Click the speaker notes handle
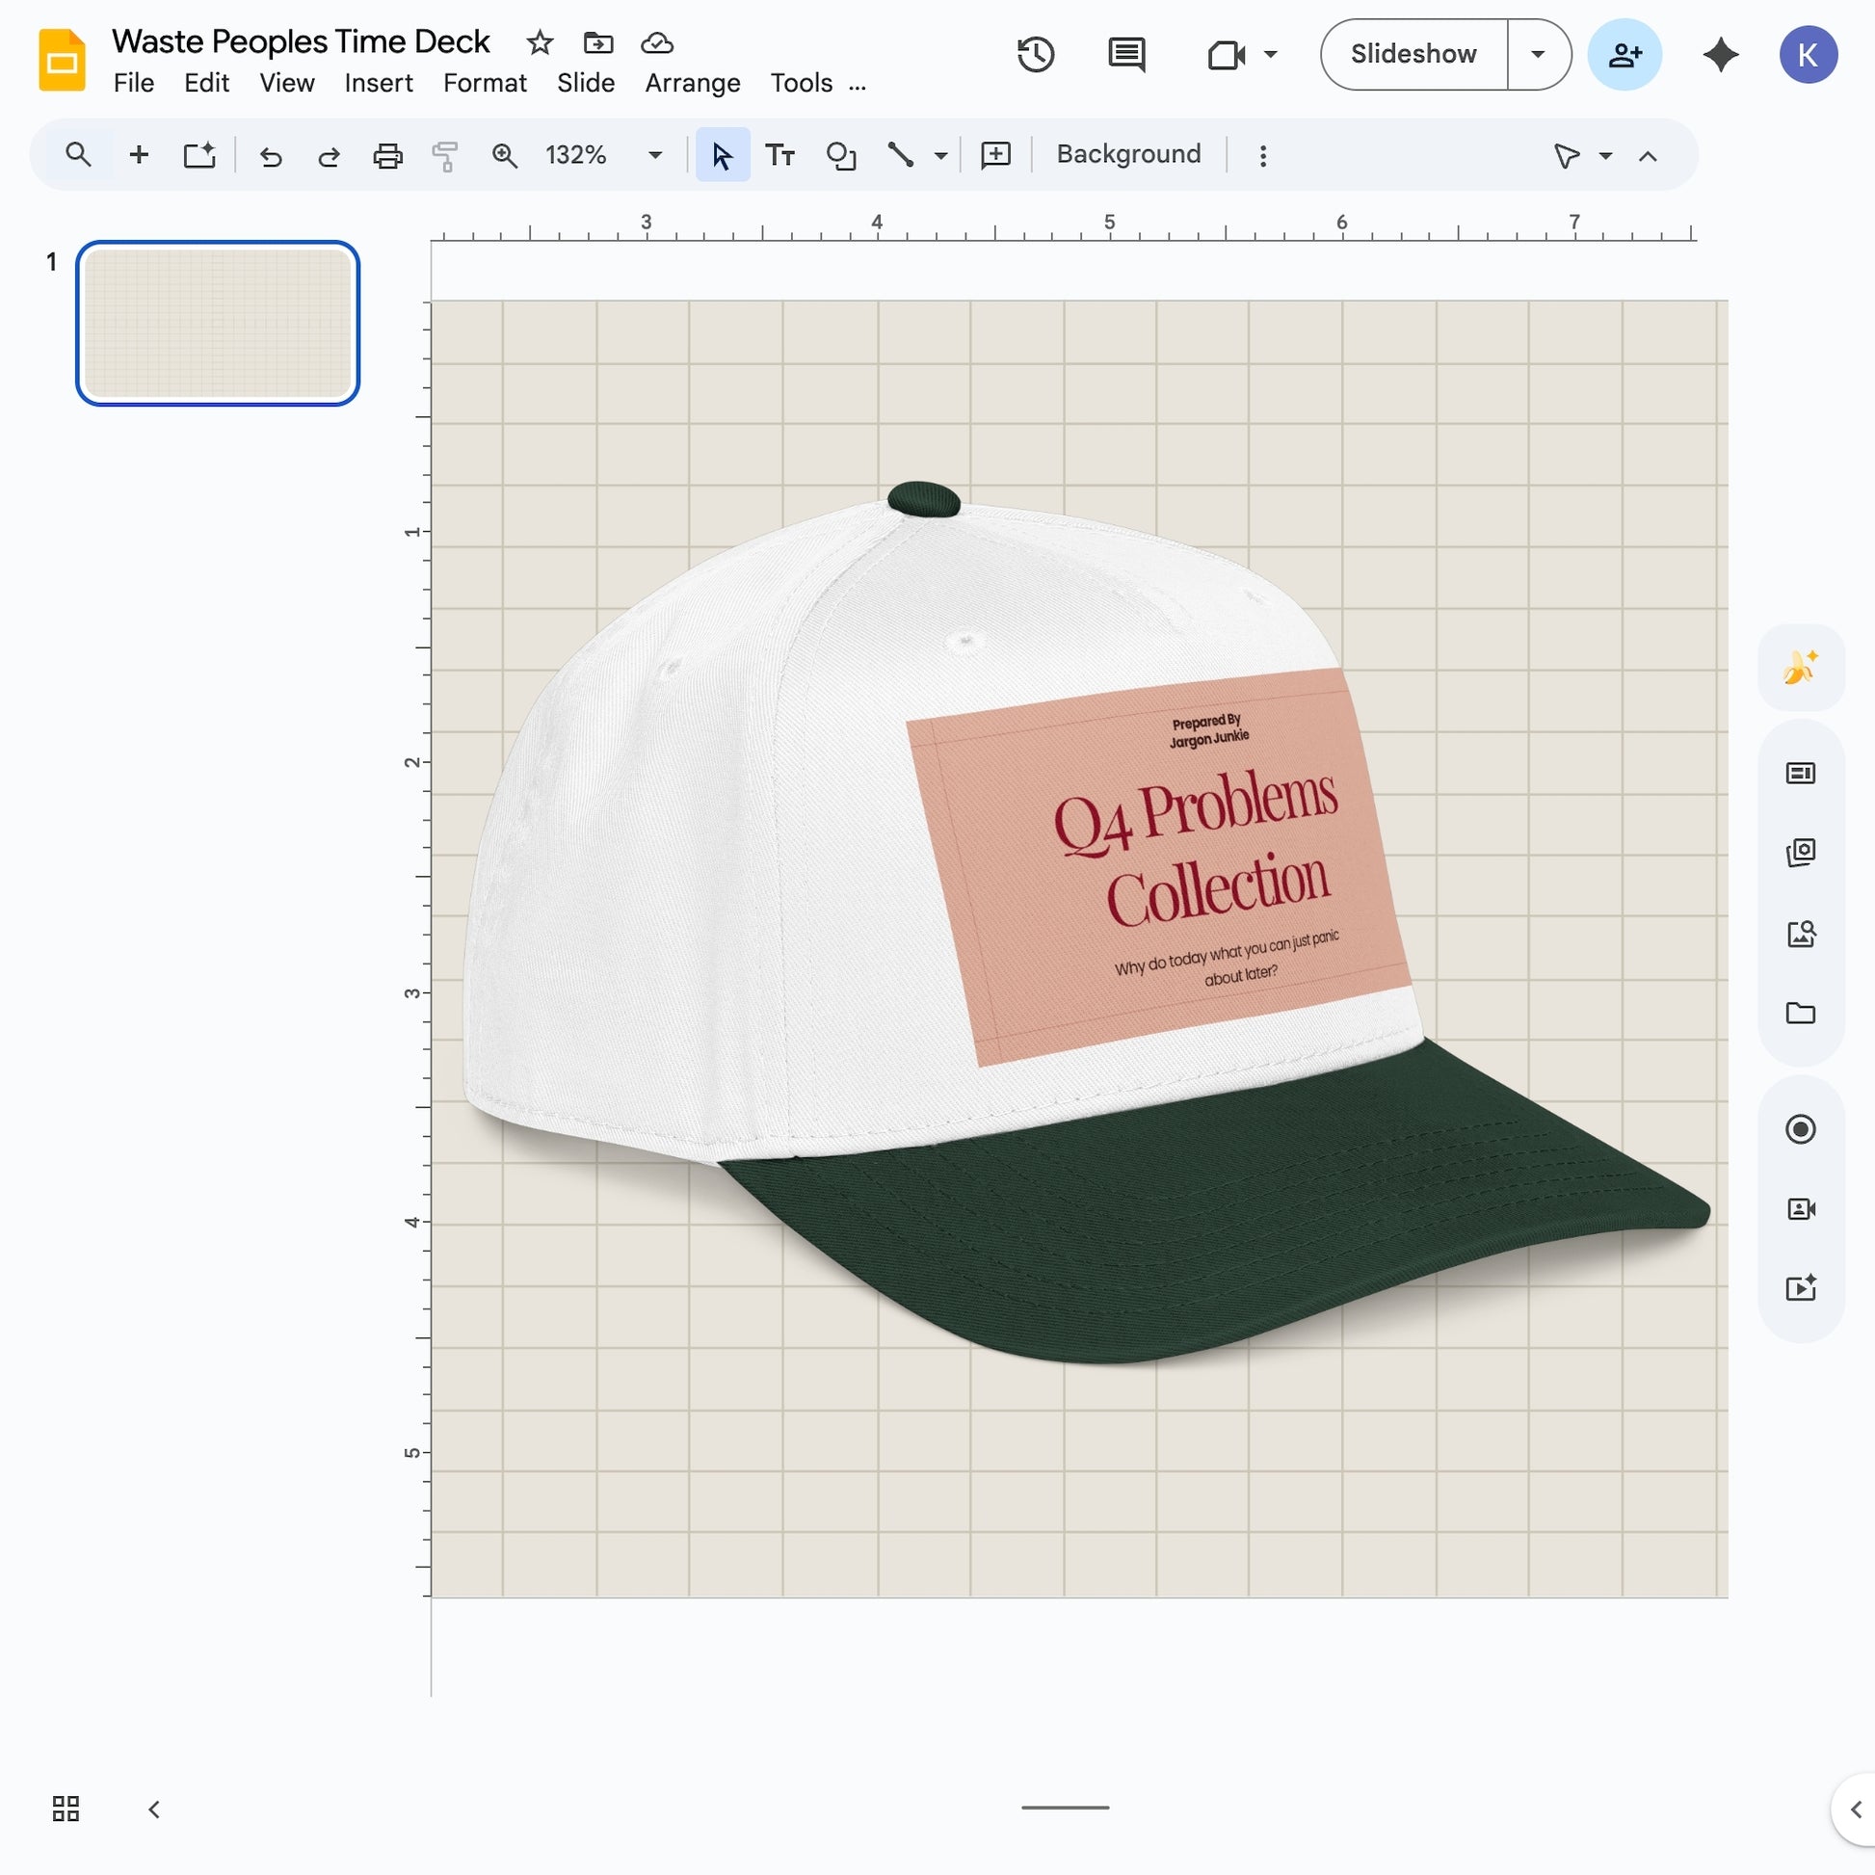Screen dimensions: 1875x1875 coord(1065,1808)
